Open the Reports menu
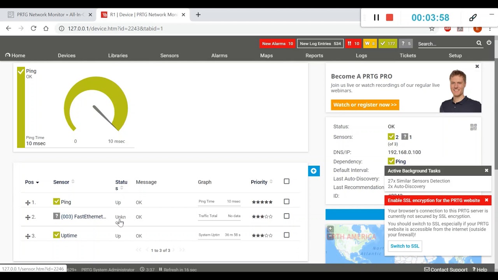 (x=314, y=56)
